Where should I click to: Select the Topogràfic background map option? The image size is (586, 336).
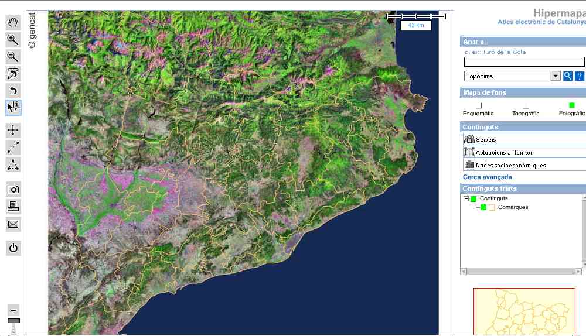(526, 105)
